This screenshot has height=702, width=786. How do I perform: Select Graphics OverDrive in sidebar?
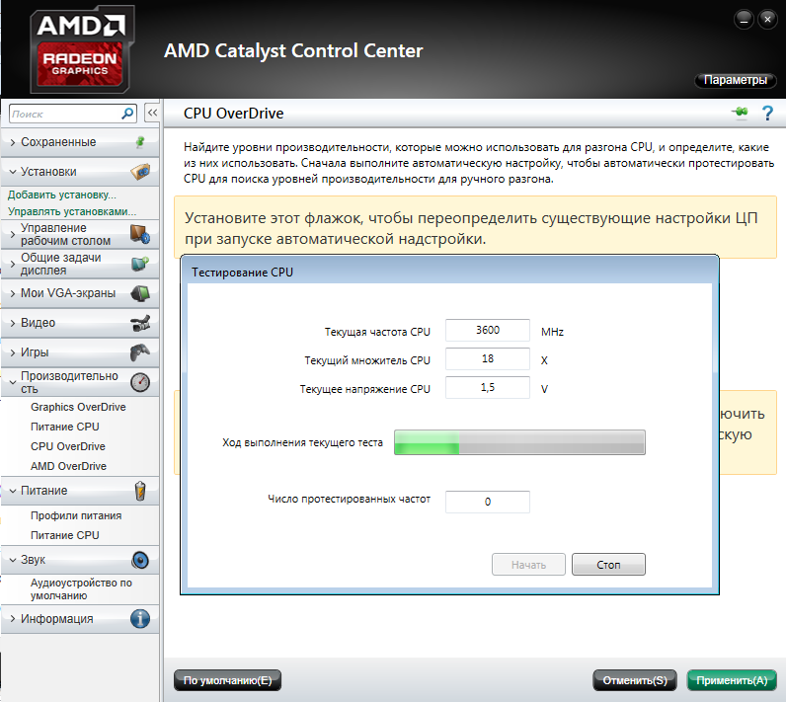pyautogui.click(x=78, y=407)
